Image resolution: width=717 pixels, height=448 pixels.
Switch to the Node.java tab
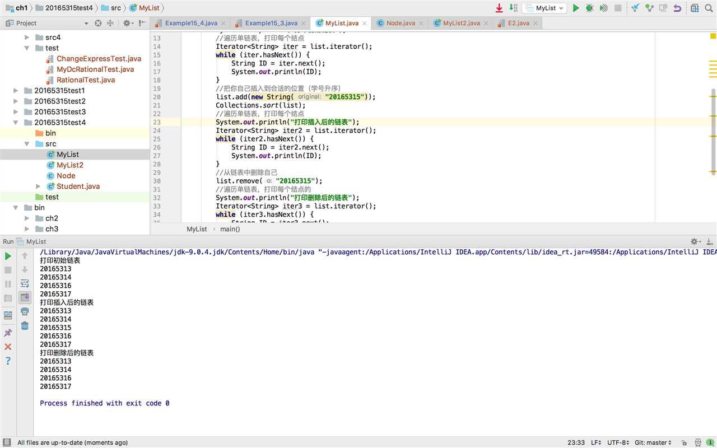pyautogui.click(x=401, y=23)
